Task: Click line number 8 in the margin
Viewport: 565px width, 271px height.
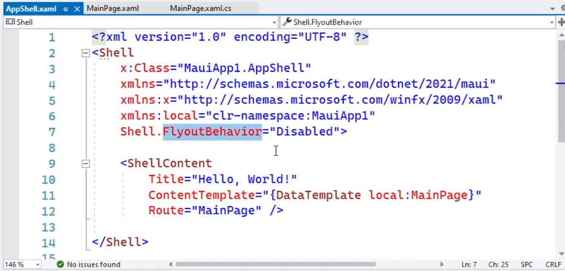Action: coord(52,148)
